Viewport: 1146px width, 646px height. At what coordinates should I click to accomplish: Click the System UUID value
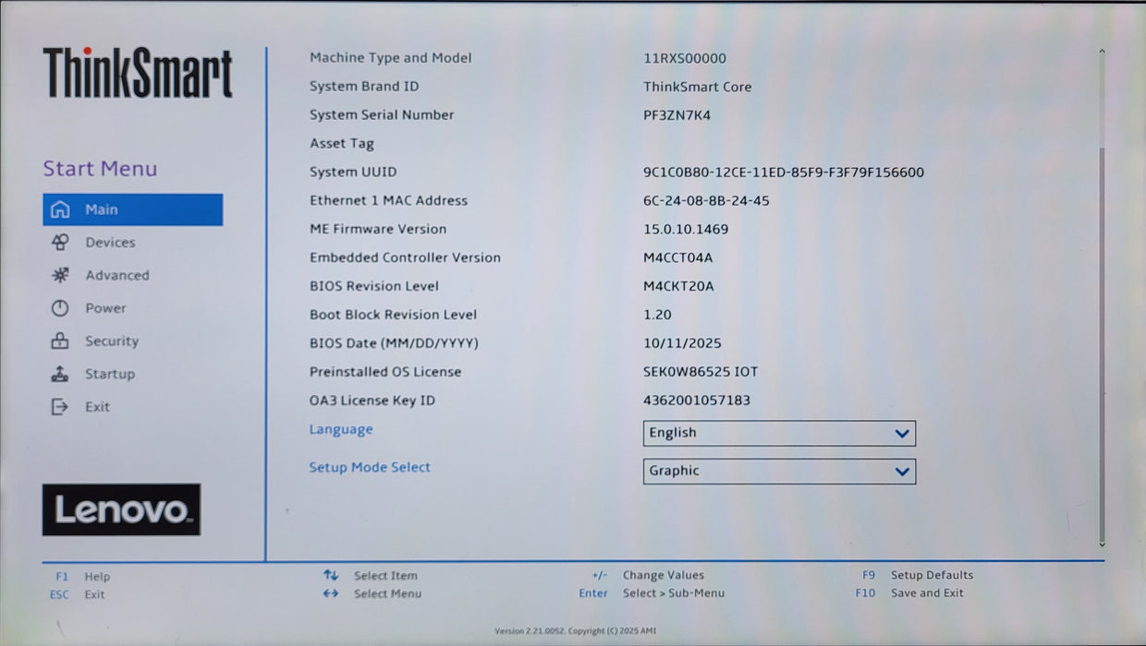coord(784,173)
